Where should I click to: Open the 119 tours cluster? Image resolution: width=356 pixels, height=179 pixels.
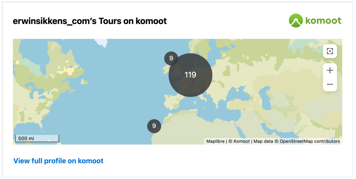point(190,75)
